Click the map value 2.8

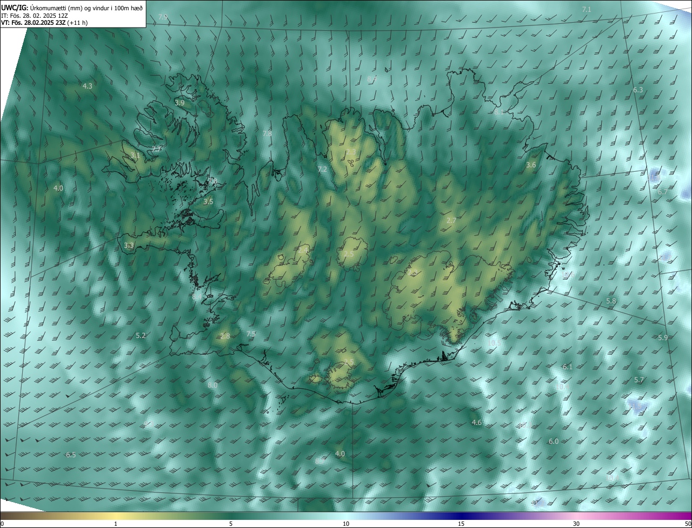[x=225, y=336]
